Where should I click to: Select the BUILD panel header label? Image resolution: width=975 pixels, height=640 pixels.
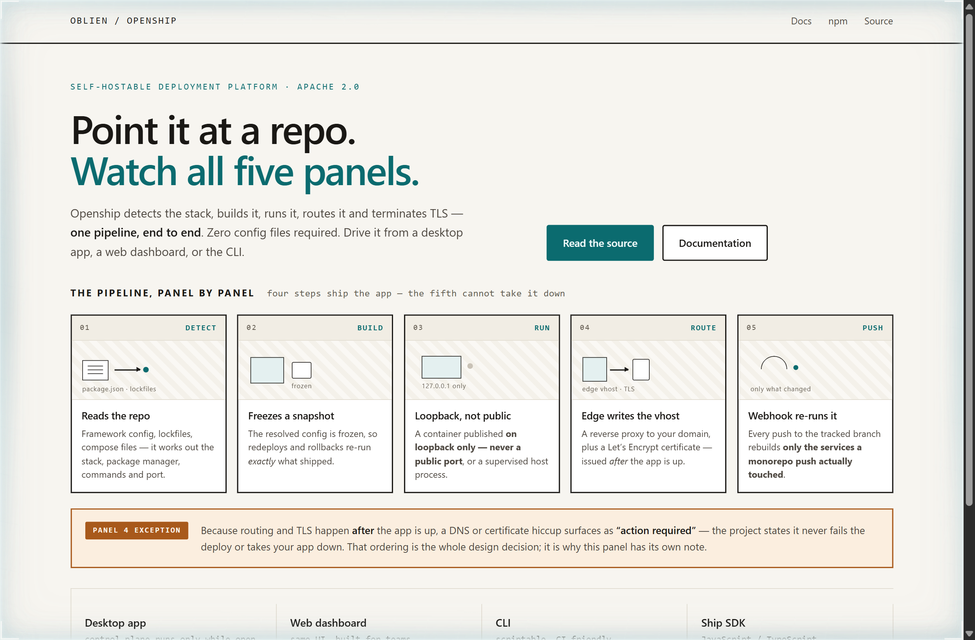coord(370,327)
